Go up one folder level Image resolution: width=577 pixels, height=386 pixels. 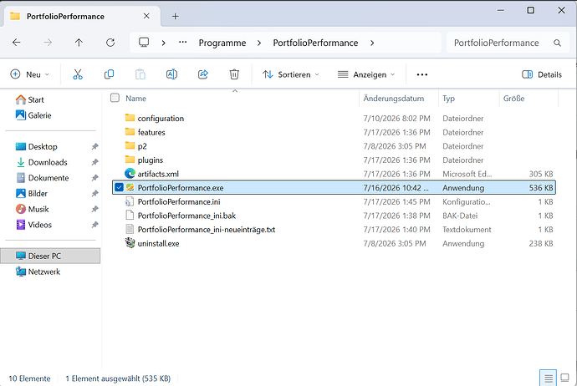point(79,43)
